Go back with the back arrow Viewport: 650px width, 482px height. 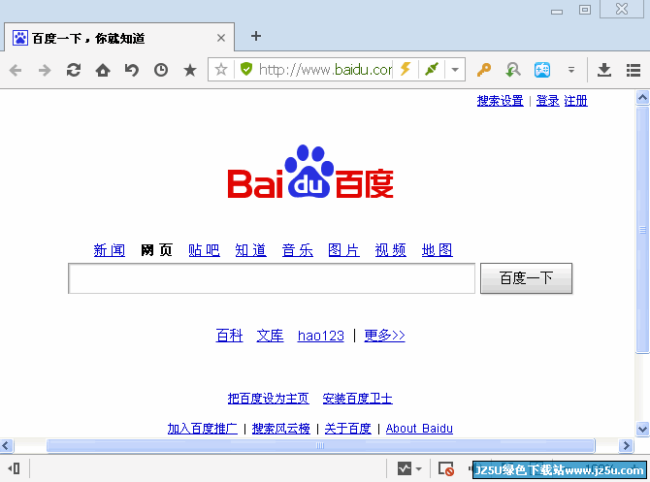(x=16, y=70)
